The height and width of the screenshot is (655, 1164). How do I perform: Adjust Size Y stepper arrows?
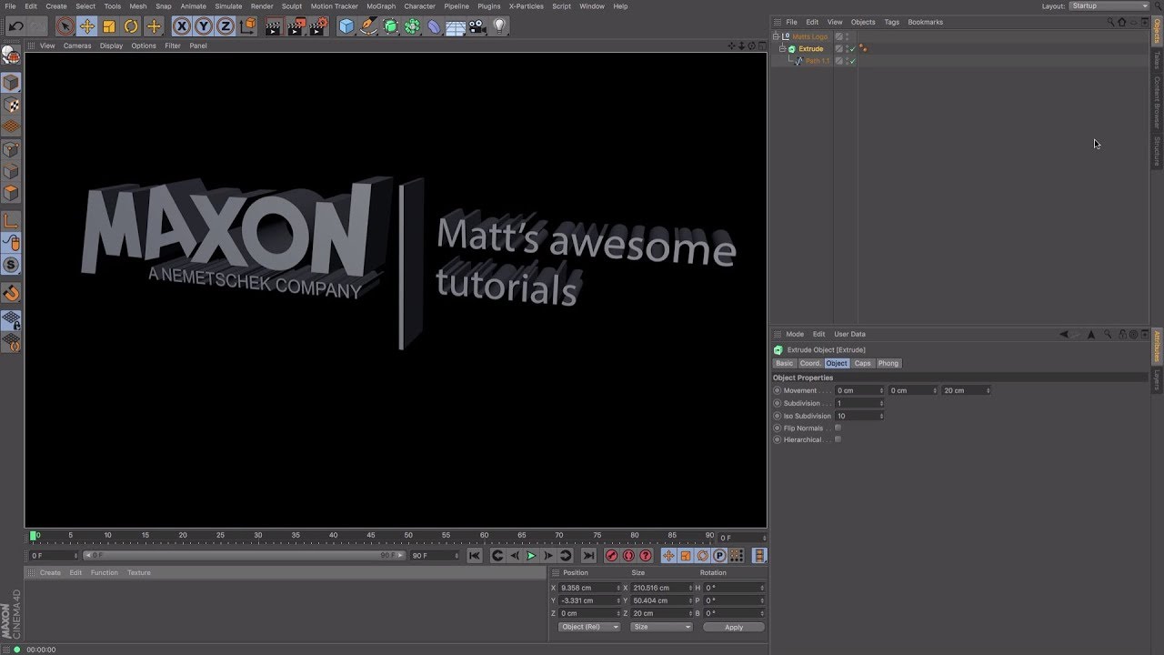(690, 600)
